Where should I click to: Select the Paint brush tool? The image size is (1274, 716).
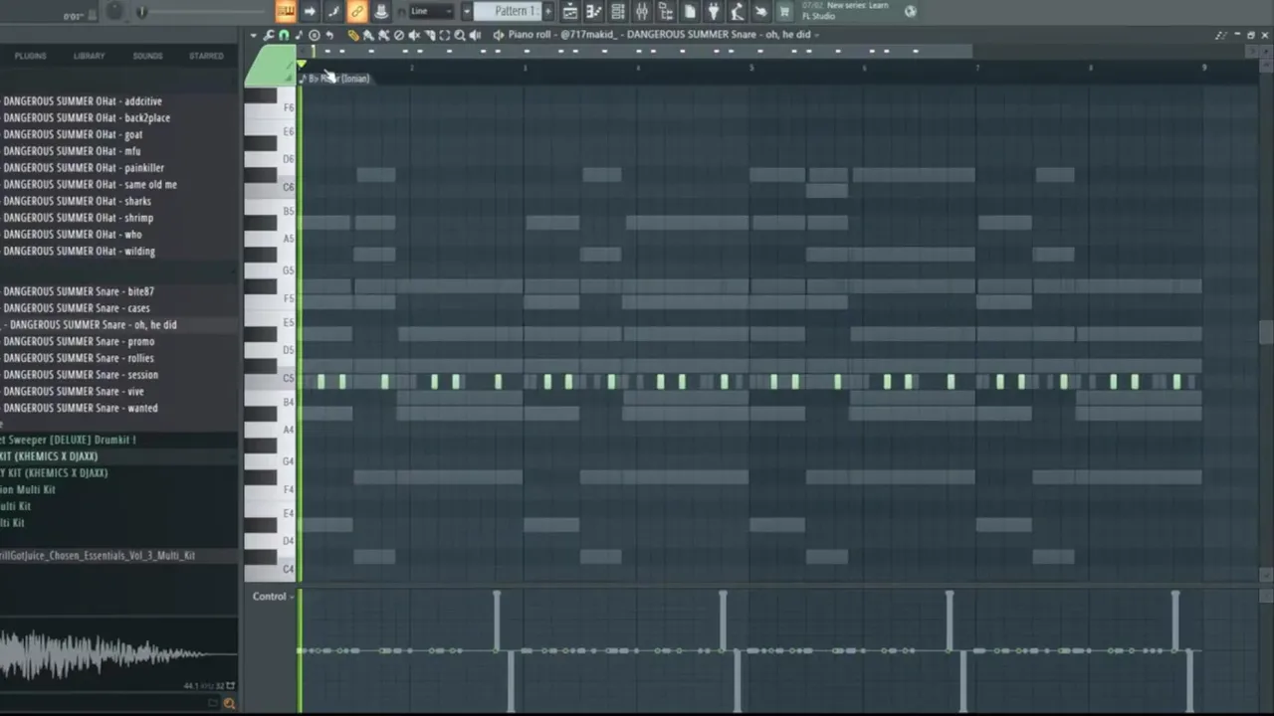[368, 35]
